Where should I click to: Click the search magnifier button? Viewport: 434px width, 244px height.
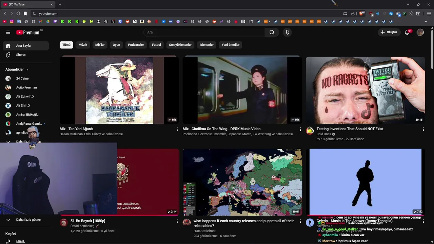(272, 32)
